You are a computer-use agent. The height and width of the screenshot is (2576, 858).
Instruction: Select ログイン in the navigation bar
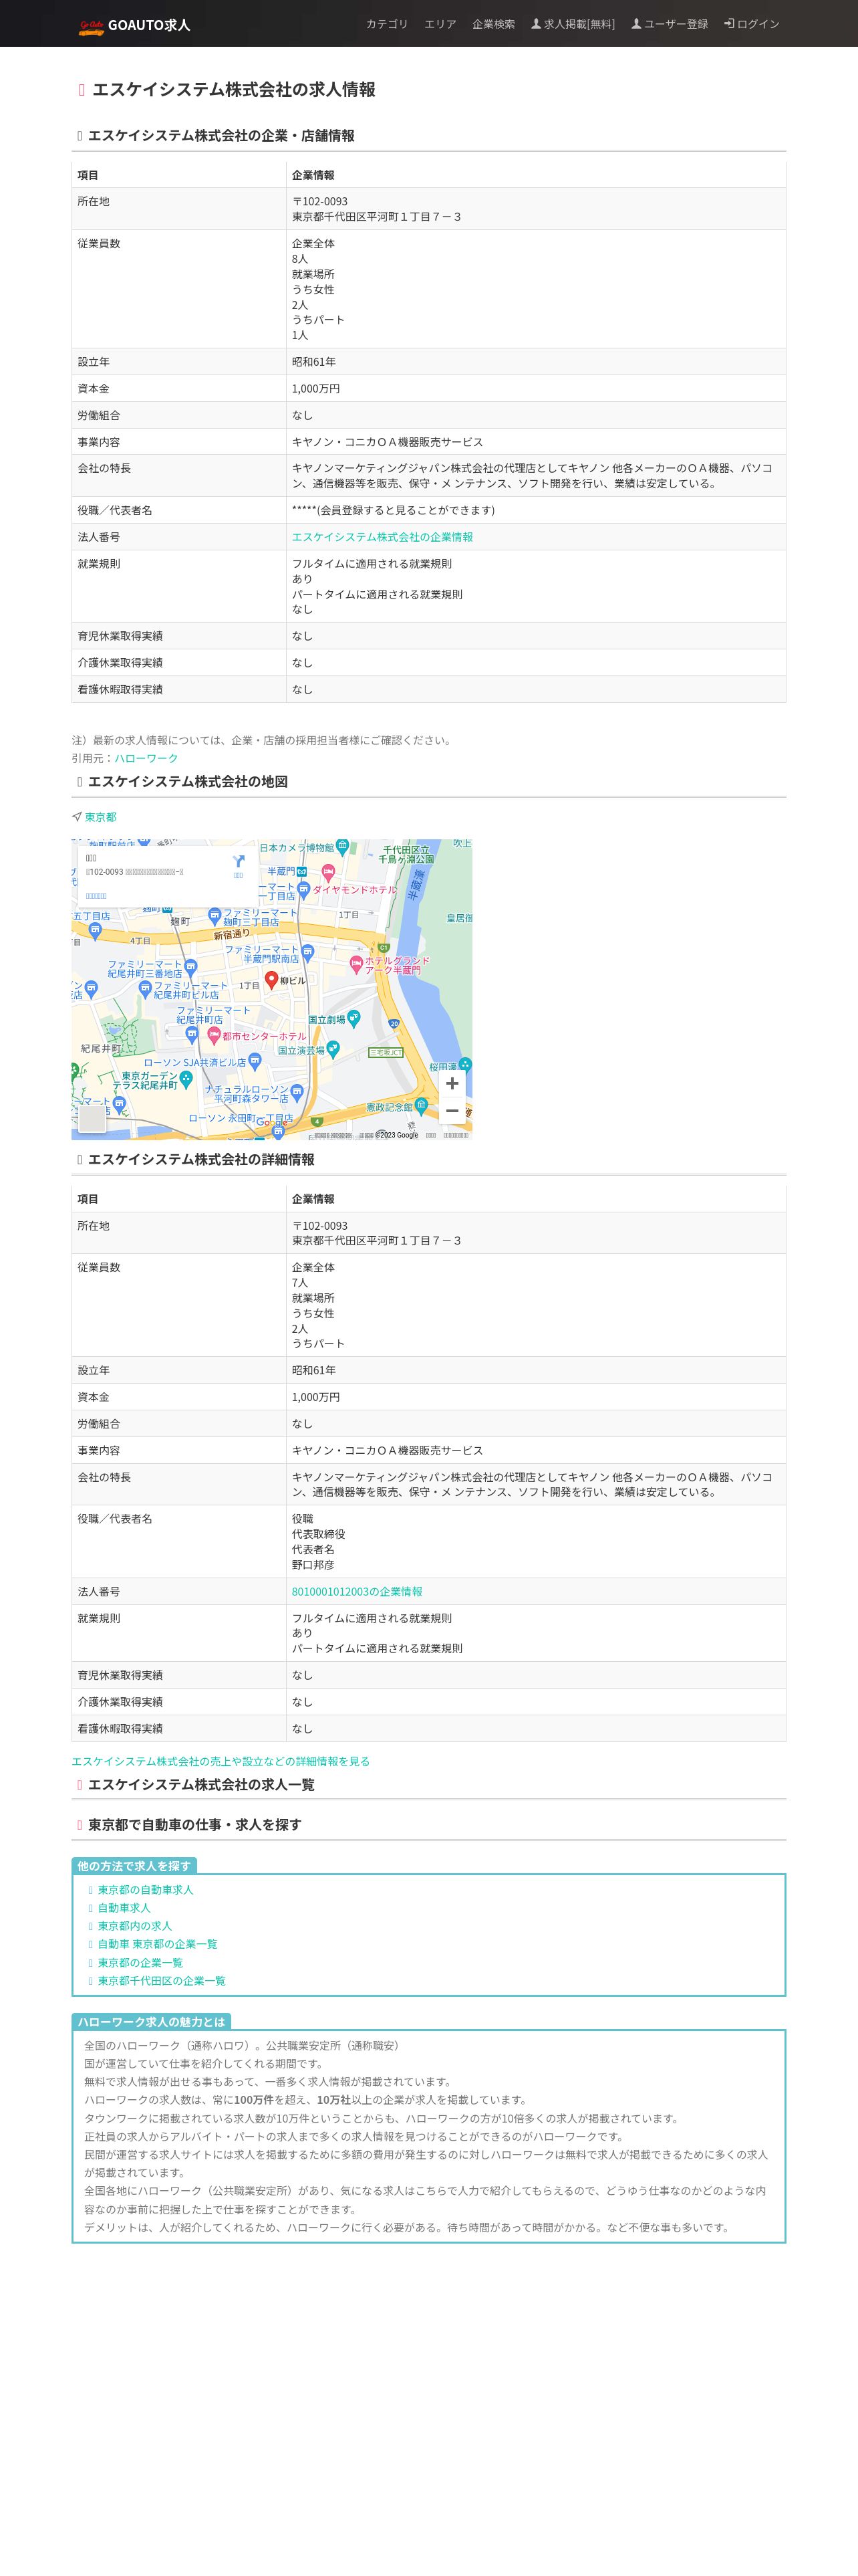point(751,24)
